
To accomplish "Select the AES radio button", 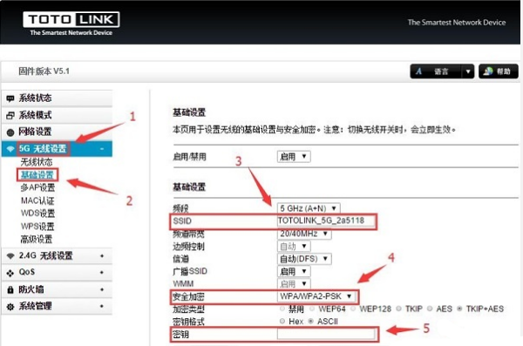I will [430, 309].
